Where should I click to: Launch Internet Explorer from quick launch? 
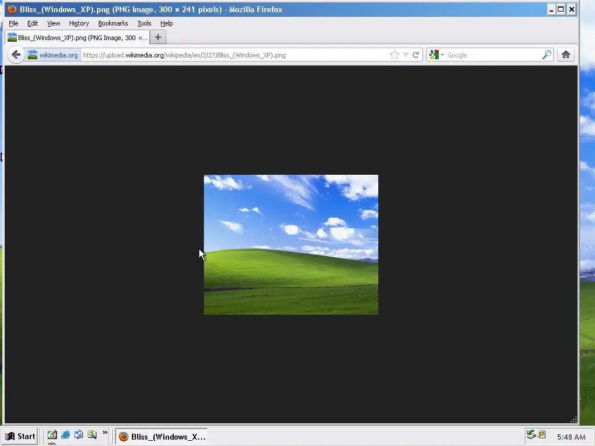[x=65, y=434]
